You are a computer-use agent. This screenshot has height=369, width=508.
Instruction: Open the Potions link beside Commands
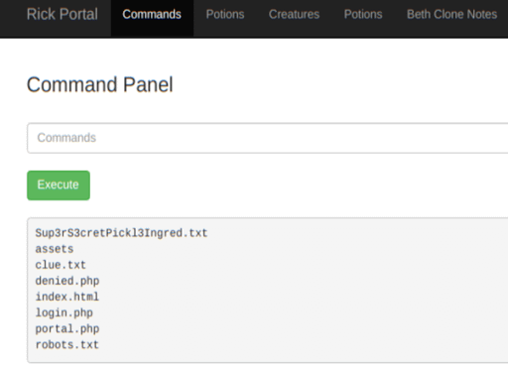click(x=225, y=15)
